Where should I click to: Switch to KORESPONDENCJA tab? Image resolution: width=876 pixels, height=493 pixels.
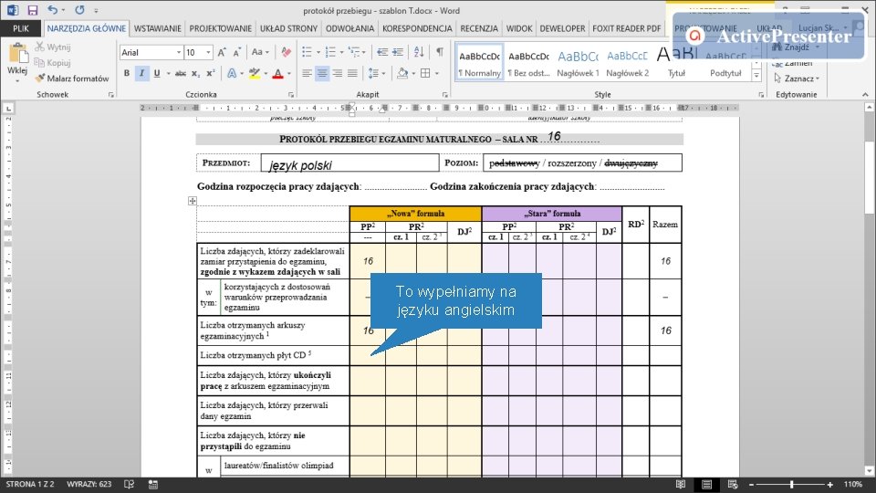417,28
